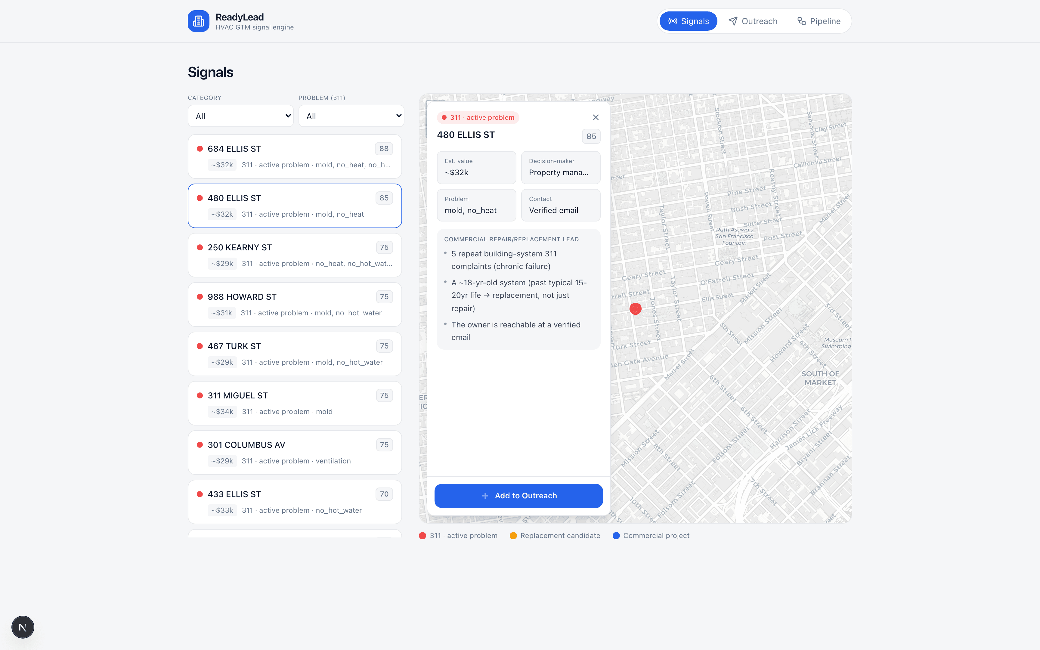
Task: Click the red map marker on Ellis Street
Action: point(635,309)
